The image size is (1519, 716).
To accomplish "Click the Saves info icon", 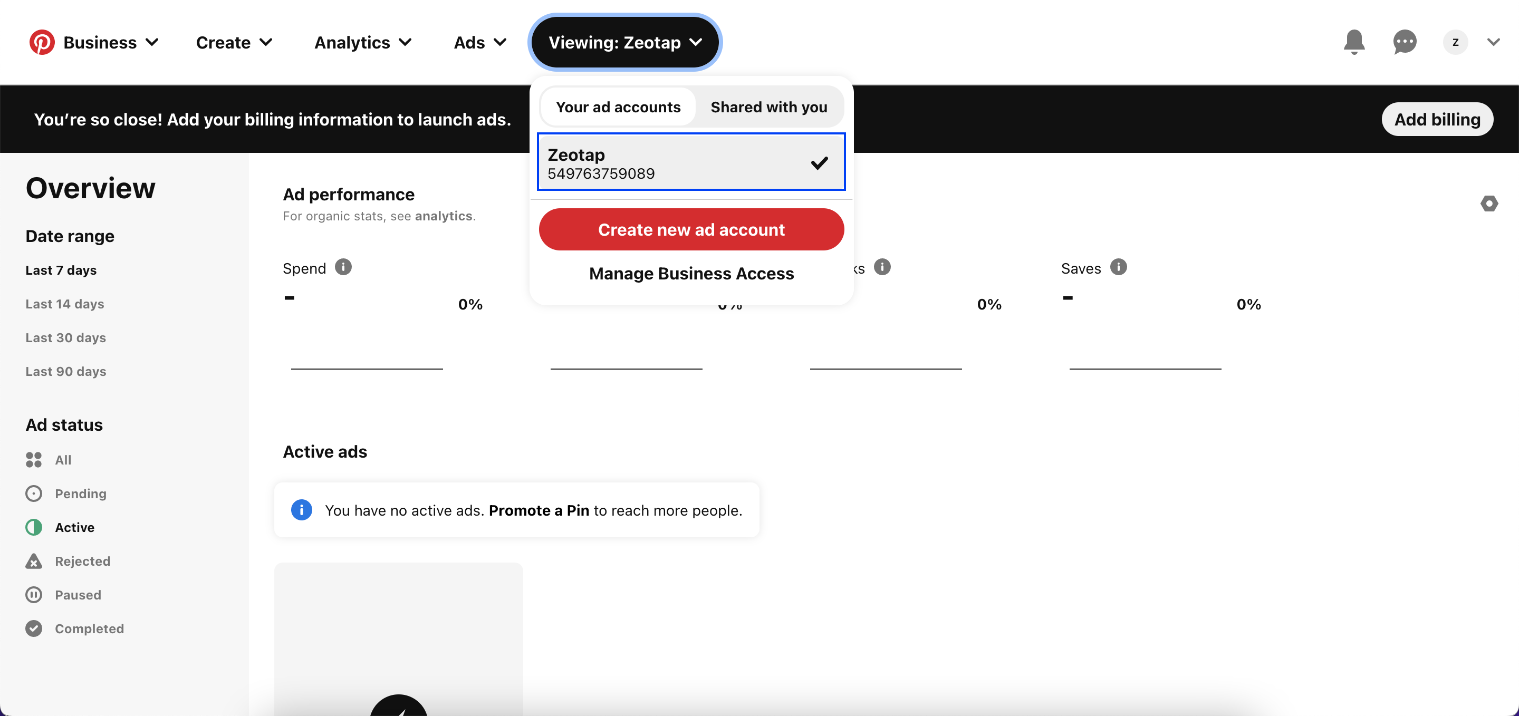I will pos(1118,267).
